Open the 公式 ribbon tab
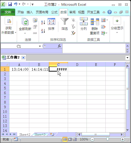Viewport: 131px width, 143px height. click(54, 12)
